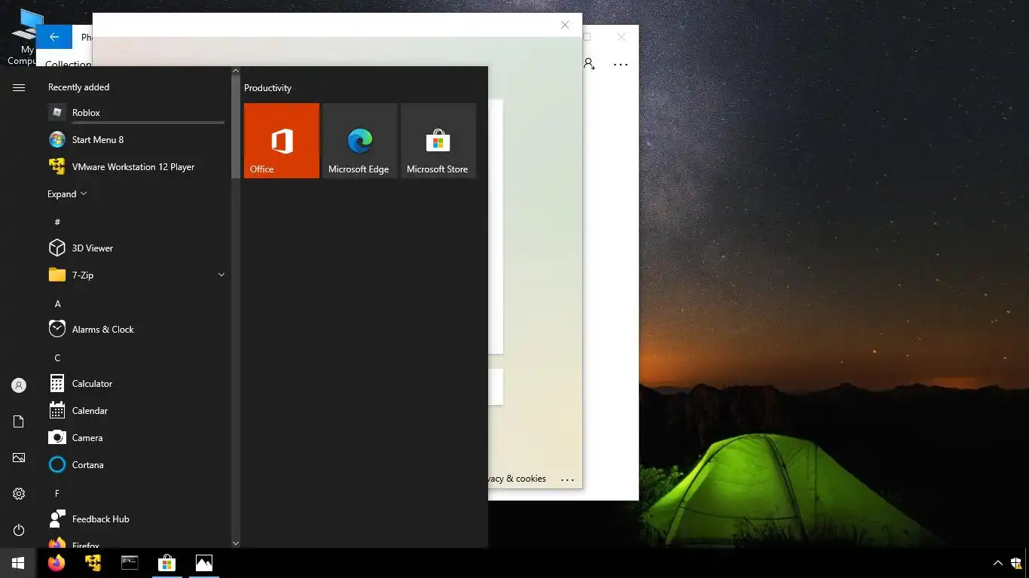Show hidden system tray icons
The image size is (1029, 578).
click(x=998, y=563)
